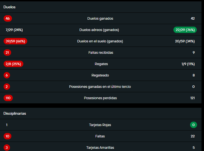Click the green 22/29 (76%) aerial duels badge
The image size is (204, 151).
[x=185, y=30]
